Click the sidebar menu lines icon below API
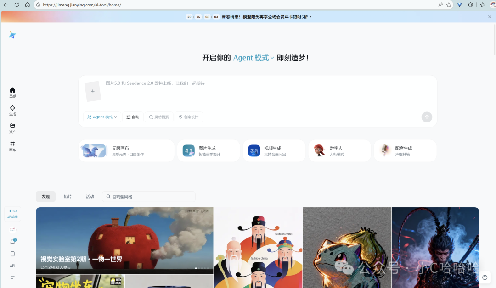The width and height of the screenshot is (496, 288). tap(13, 277)
